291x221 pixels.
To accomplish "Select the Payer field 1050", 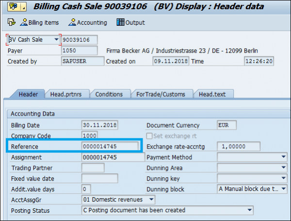I will coord(80,51).
